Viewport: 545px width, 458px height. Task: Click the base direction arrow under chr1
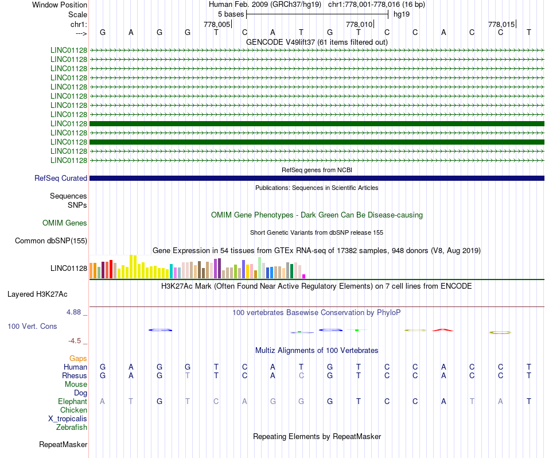tap(78, 33)
